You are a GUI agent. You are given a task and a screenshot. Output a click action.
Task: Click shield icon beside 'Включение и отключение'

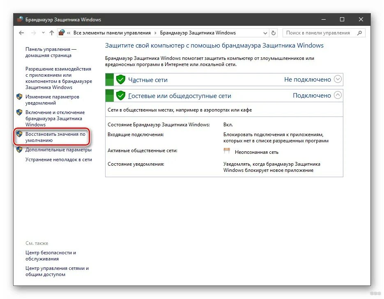tap(19, 112)
